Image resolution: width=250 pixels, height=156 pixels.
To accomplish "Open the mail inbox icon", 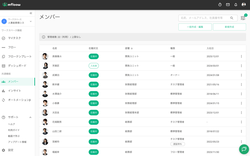I will coord(228,4).
